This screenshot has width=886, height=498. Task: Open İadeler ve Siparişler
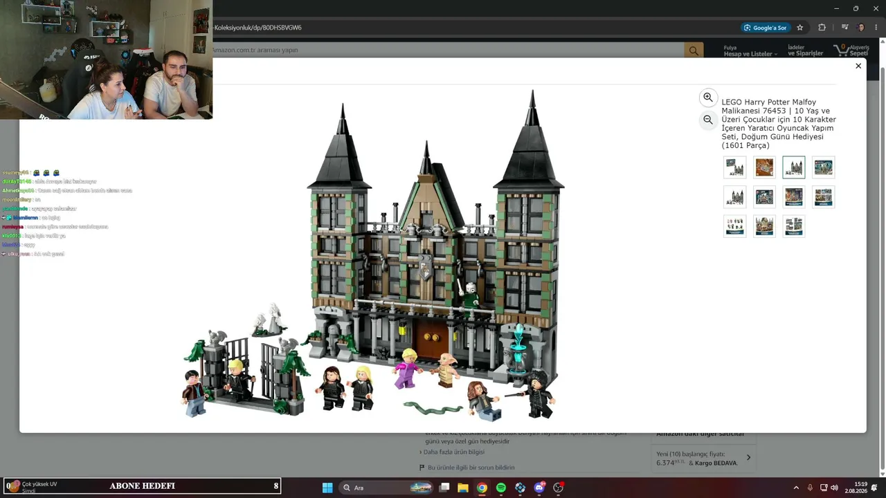pyautogui.click(x=806, y=50)
